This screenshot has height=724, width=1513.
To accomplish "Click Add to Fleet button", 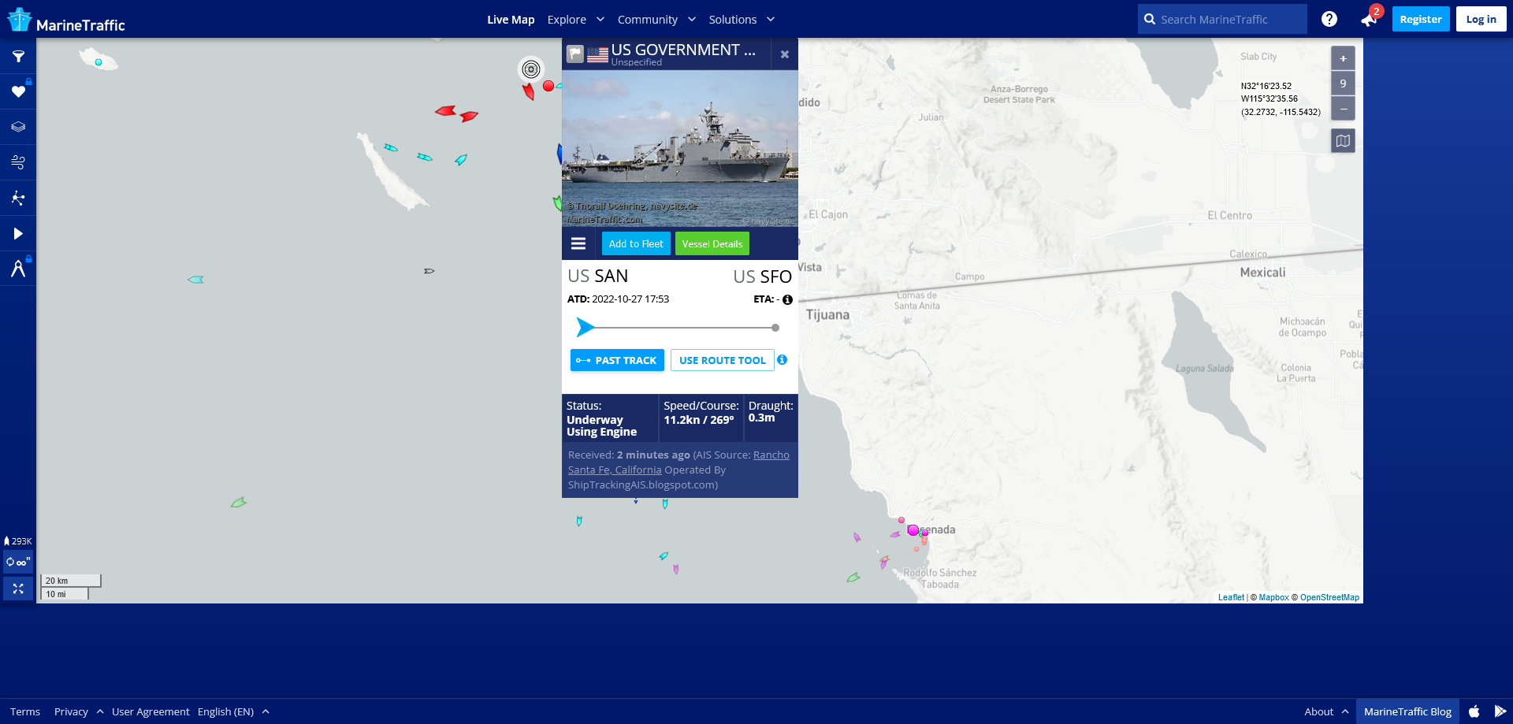I will (636, 243).
